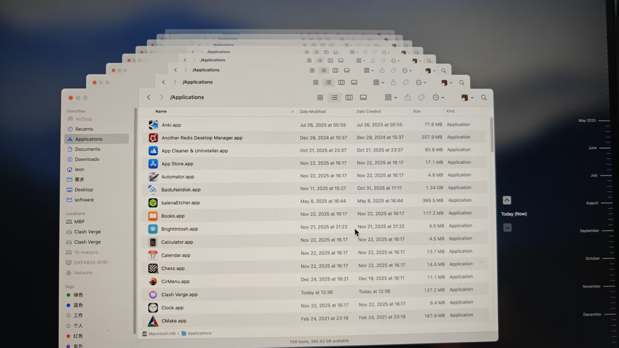619x348 pixels.
Task: Toggle list view button
Action: click(334, 98)
